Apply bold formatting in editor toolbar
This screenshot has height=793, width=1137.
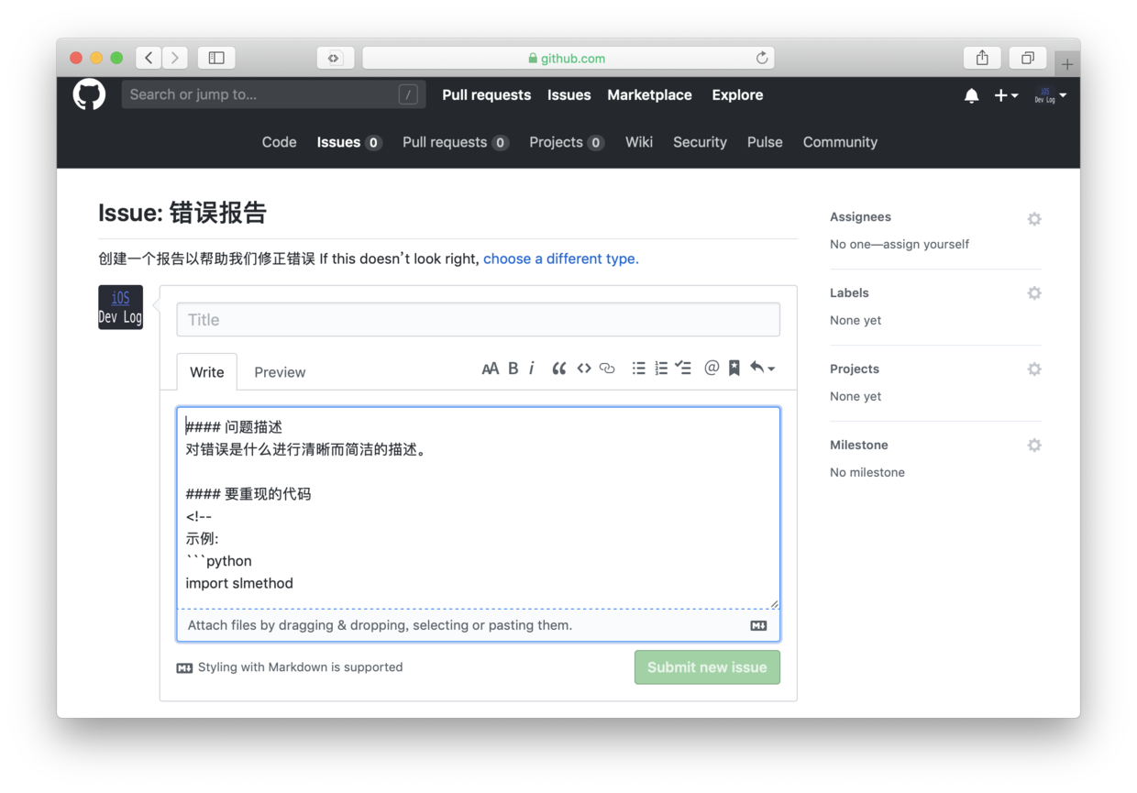click(513, 369)
